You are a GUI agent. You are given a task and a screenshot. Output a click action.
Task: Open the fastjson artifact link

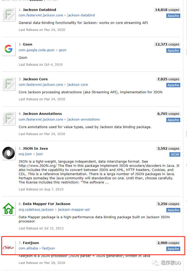pos(49,248)
